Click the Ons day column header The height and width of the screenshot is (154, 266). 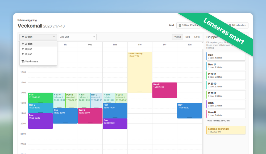coord(90,45)
